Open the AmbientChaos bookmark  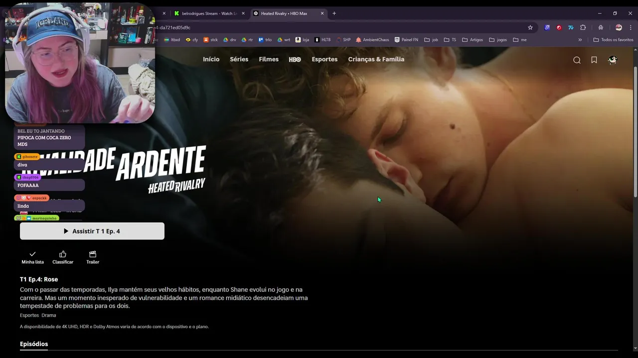[x=373, y=40]
